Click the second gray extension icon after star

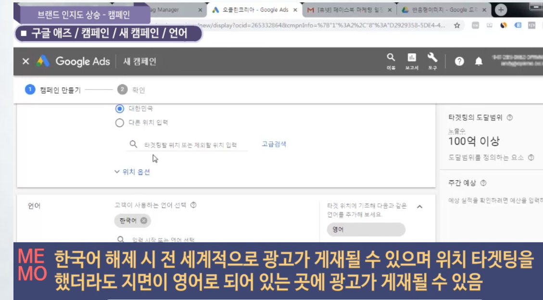tap(489, 25)
